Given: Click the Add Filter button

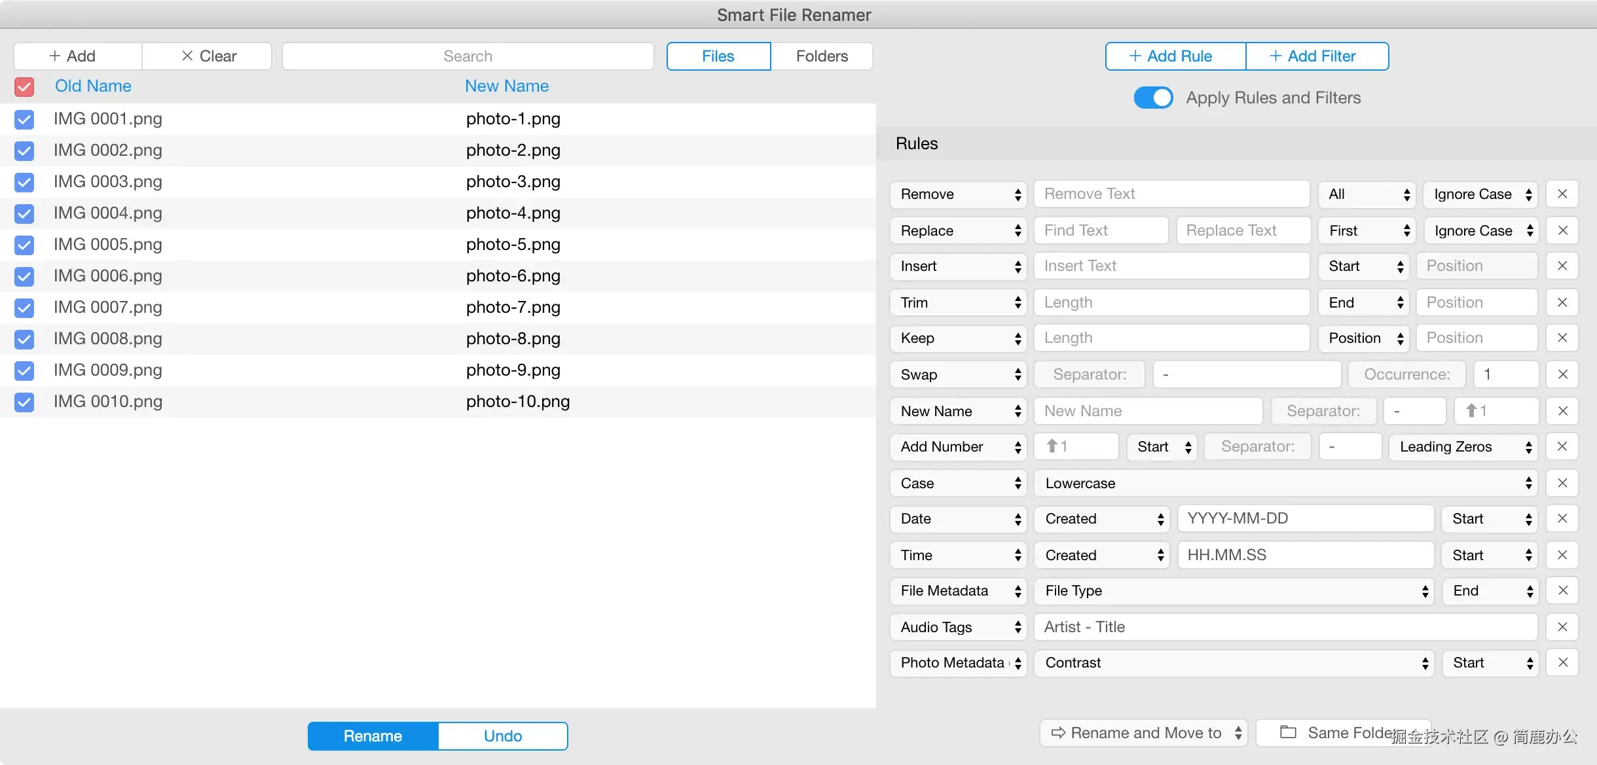Looking at the screenshot, I should (x=1317, y=56).
